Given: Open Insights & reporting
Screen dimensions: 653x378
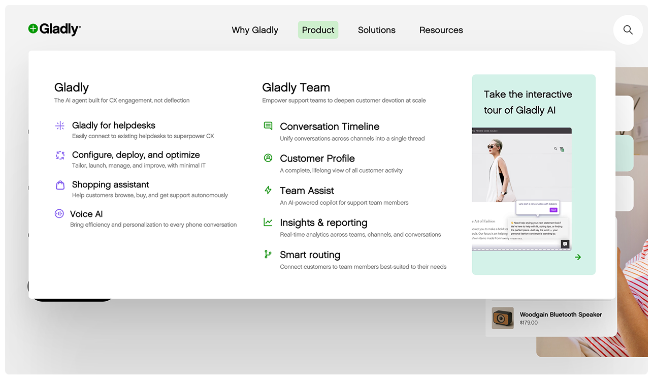Looking at the screenshot, I should coord(323,223).
